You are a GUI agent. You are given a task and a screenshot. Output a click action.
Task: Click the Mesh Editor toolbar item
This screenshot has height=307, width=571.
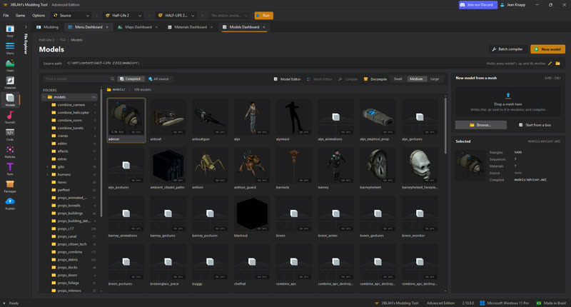[319, 79]
